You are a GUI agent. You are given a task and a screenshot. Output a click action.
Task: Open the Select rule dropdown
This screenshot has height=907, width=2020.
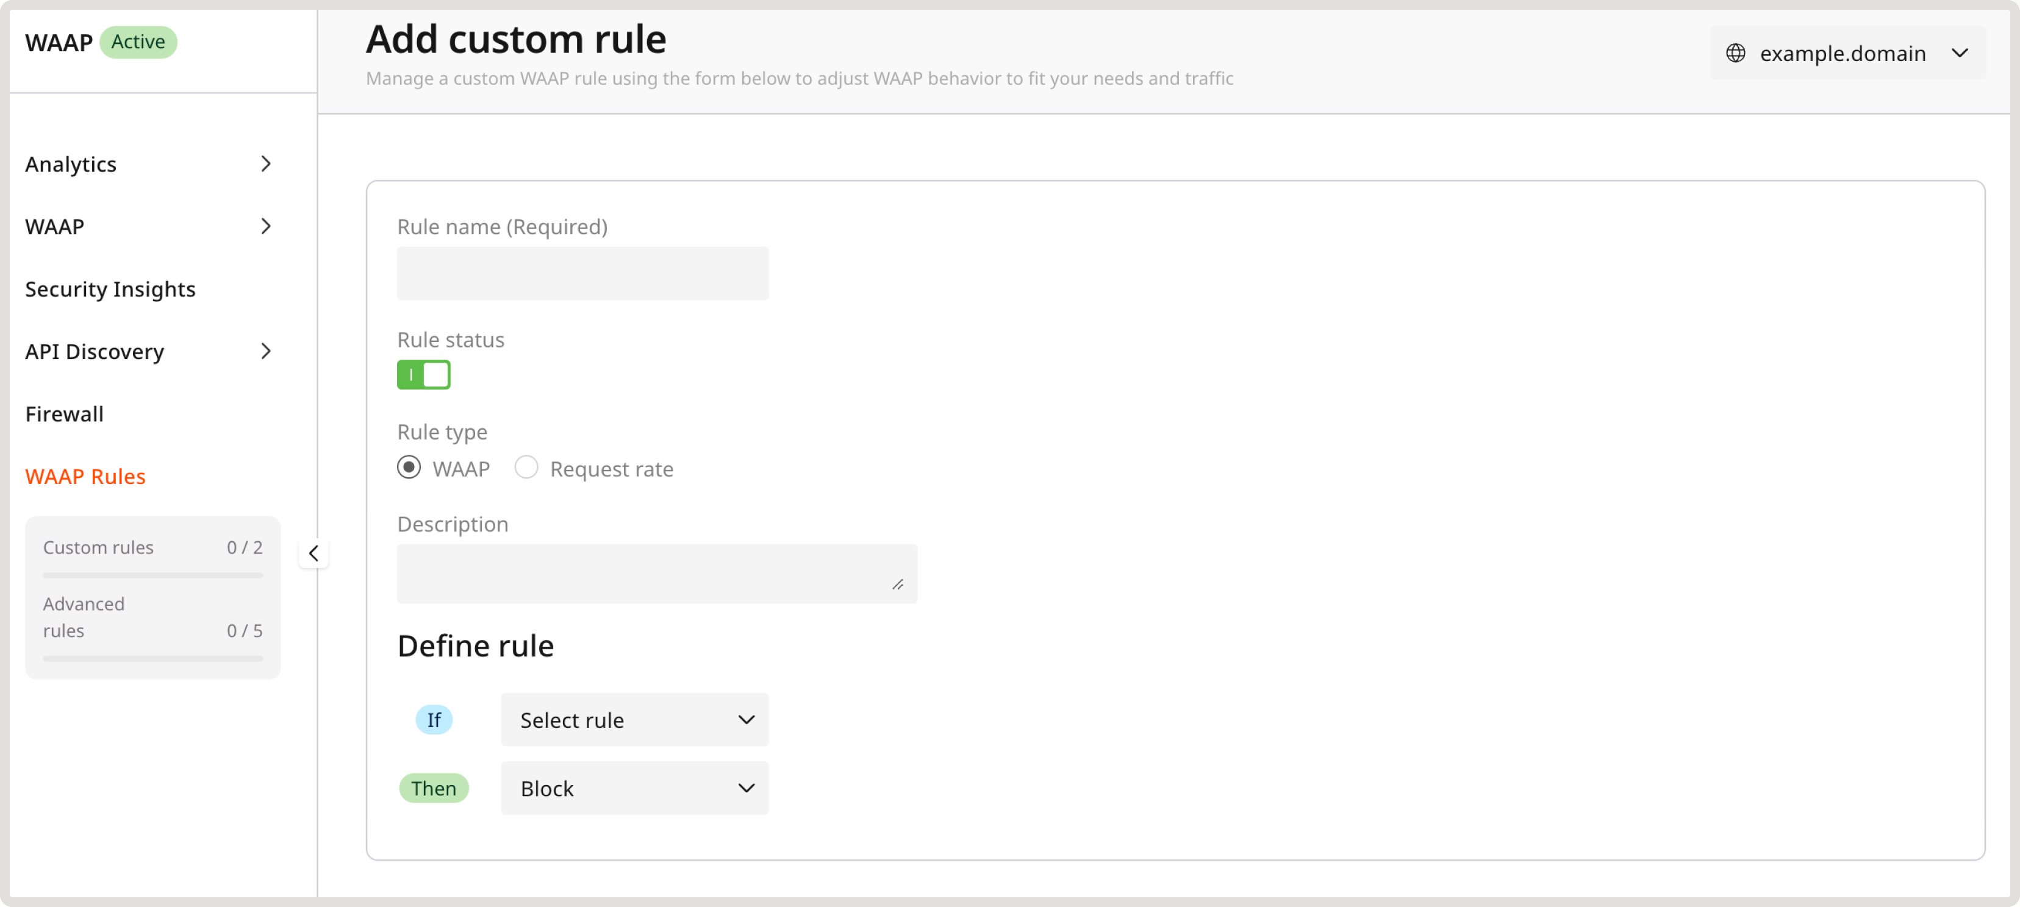[634, 720]
